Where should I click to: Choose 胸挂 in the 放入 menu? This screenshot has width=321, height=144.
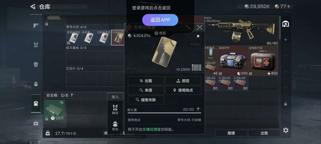115,109
